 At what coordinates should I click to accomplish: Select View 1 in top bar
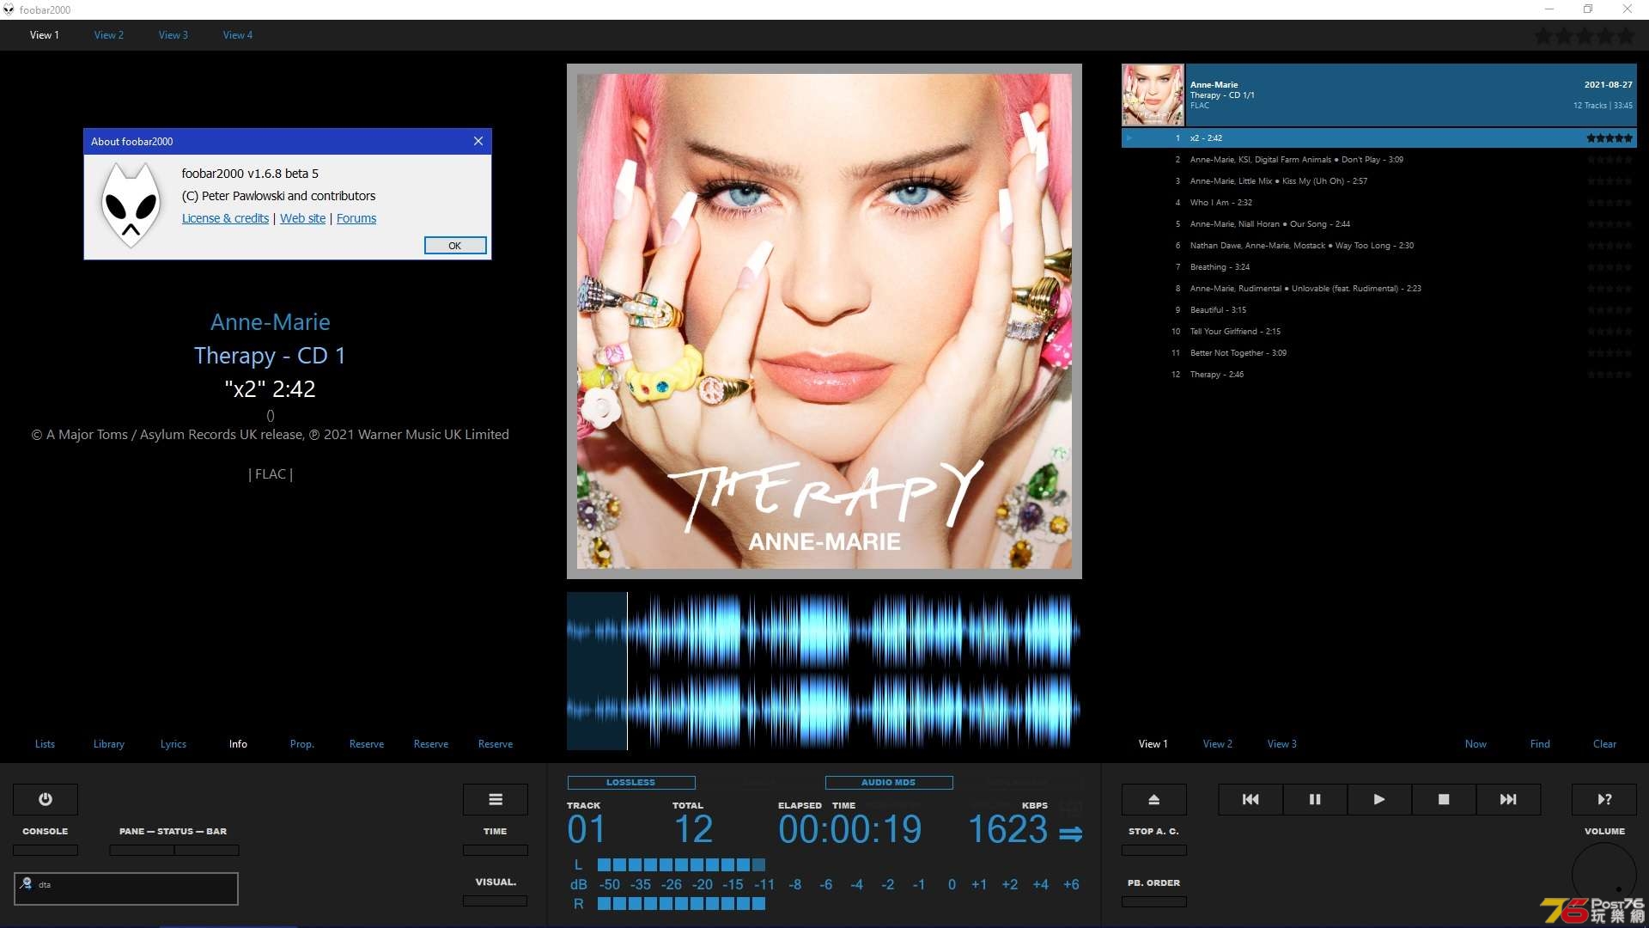pos(45,35)
